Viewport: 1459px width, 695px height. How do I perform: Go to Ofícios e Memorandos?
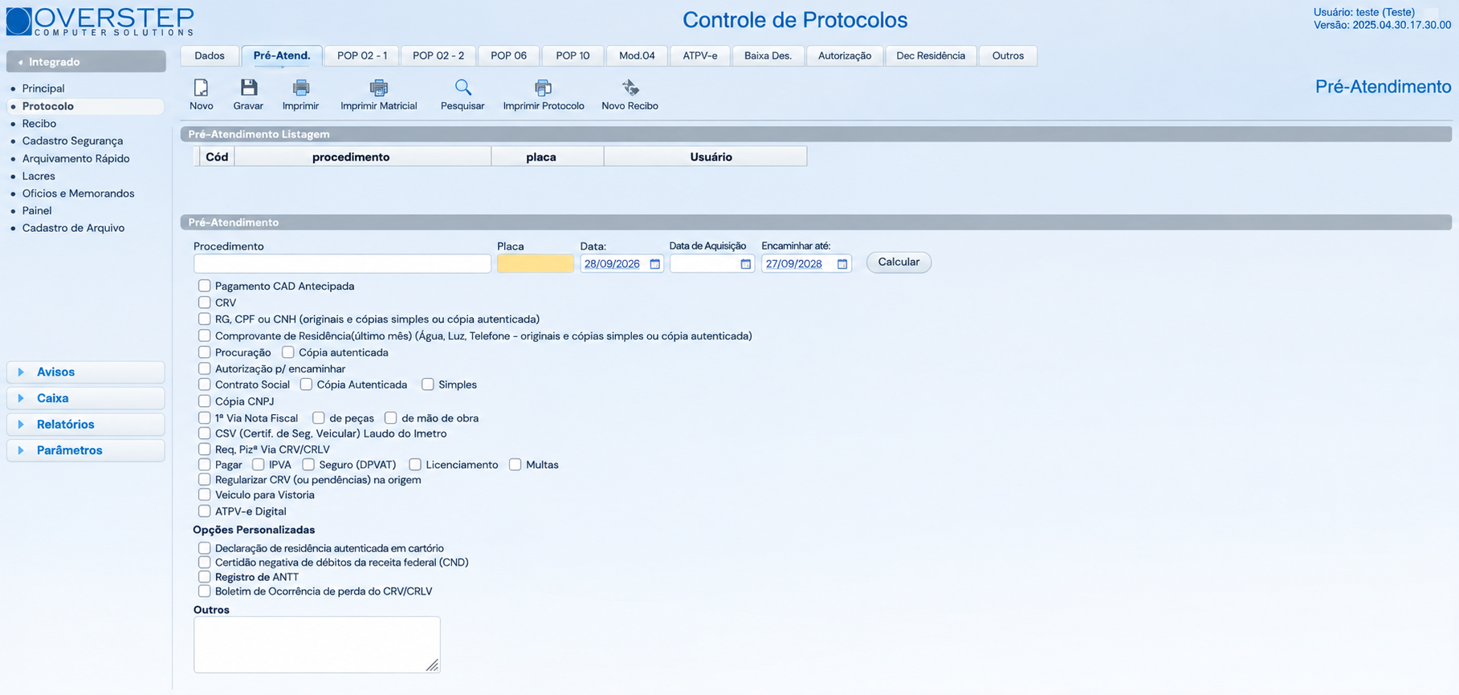(78, 193)
